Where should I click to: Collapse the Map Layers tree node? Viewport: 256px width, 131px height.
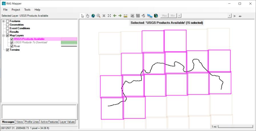3,36
